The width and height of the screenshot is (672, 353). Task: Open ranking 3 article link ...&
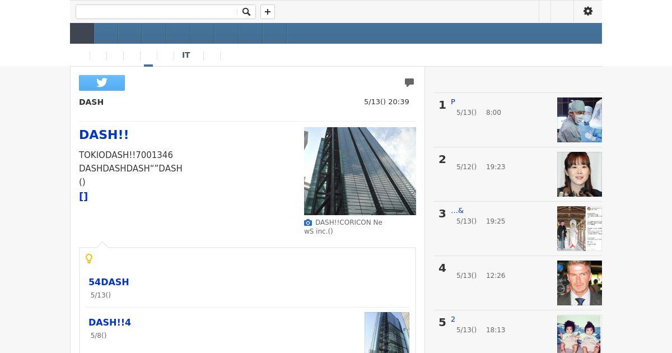point(458,211)
